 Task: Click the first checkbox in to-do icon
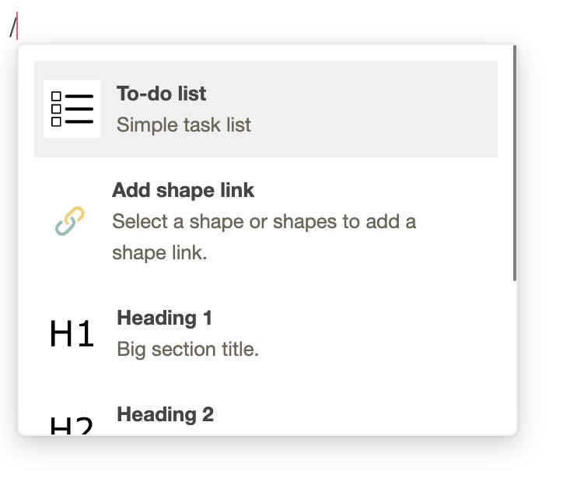pyautogui.click(x=56, y=97)
